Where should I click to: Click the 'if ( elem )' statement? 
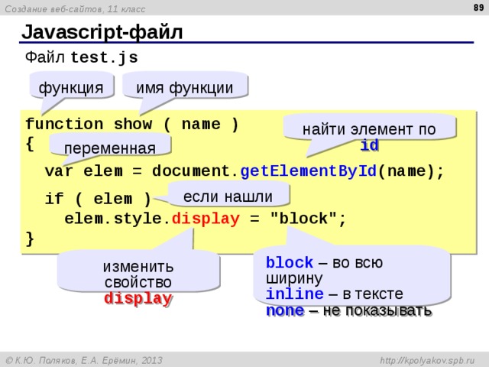click(98, 199)
